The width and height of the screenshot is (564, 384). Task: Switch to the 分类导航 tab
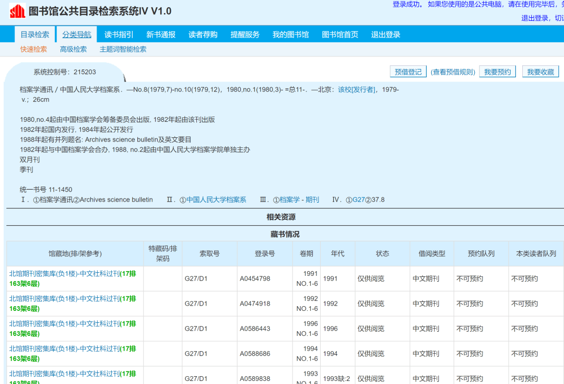[x=77, y=34]
